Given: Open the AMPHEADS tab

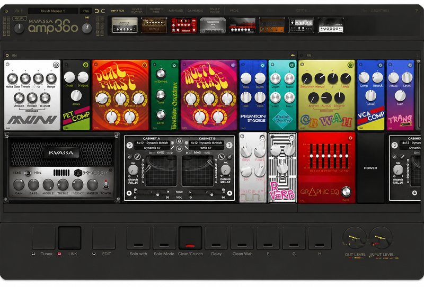Looking at the screenshot, I should 175,11.
